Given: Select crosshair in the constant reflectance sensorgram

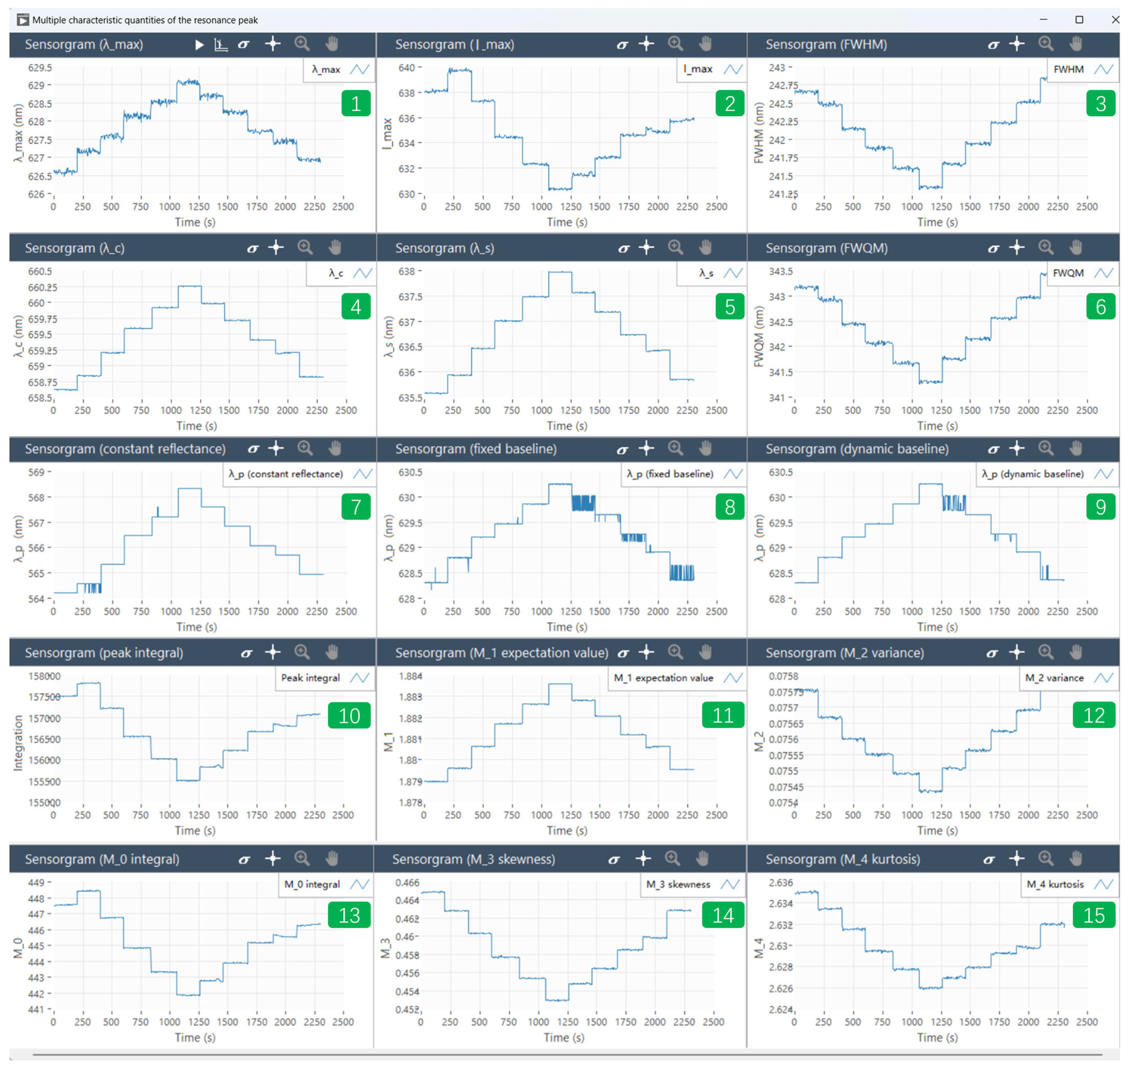Looking at the screenshot, I should [x=276, y=448].
